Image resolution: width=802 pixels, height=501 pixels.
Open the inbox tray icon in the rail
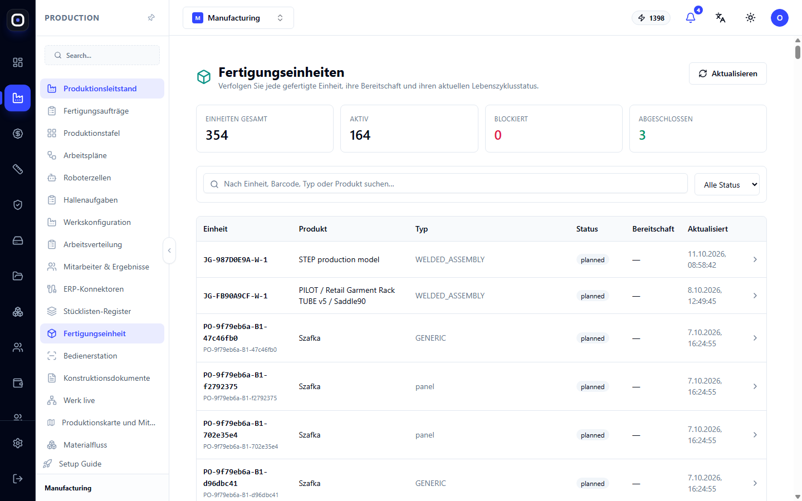(18, 240)
